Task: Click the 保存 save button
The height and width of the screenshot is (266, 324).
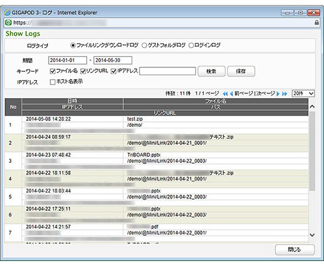Action: point(241,71)
